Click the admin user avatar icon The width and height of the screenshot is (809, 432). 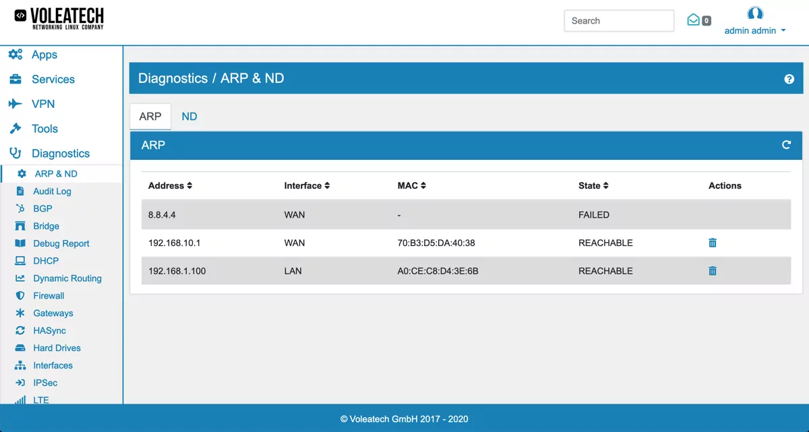pos(755,13)
